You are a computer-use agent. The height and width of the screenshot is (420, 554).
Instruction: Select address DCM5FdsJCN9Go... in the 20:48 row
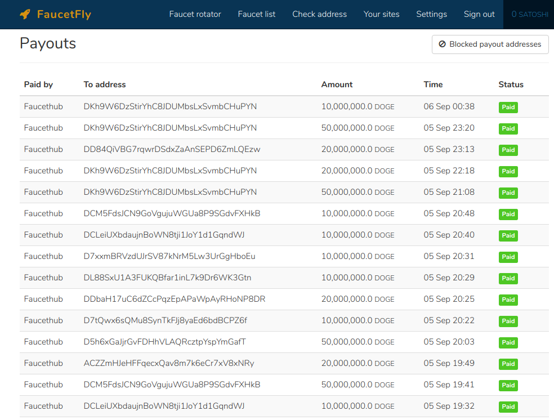coord(172,213)
